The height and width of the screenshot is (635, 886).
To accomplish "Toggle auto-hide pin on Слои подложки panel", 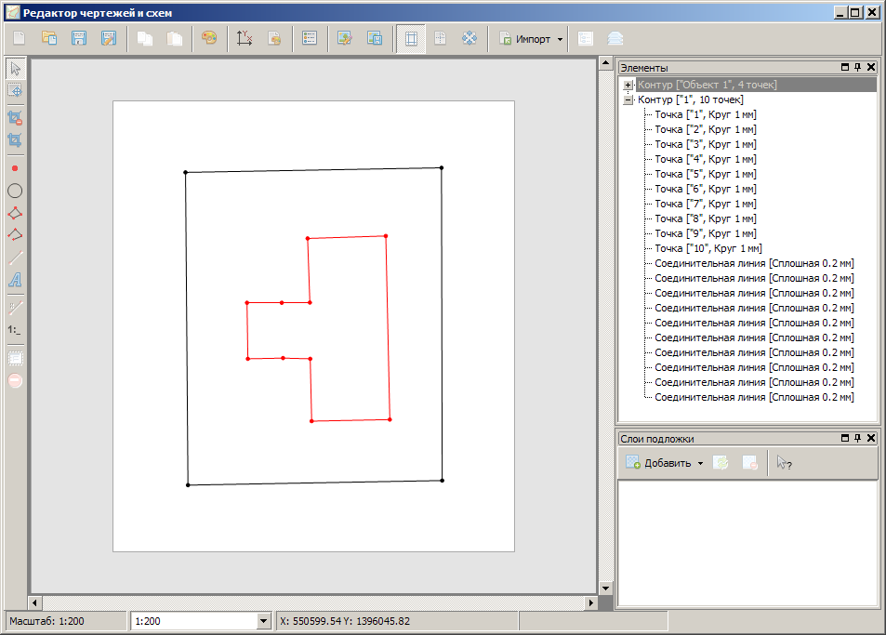I will pyautogui.click(x=857, y=438).
